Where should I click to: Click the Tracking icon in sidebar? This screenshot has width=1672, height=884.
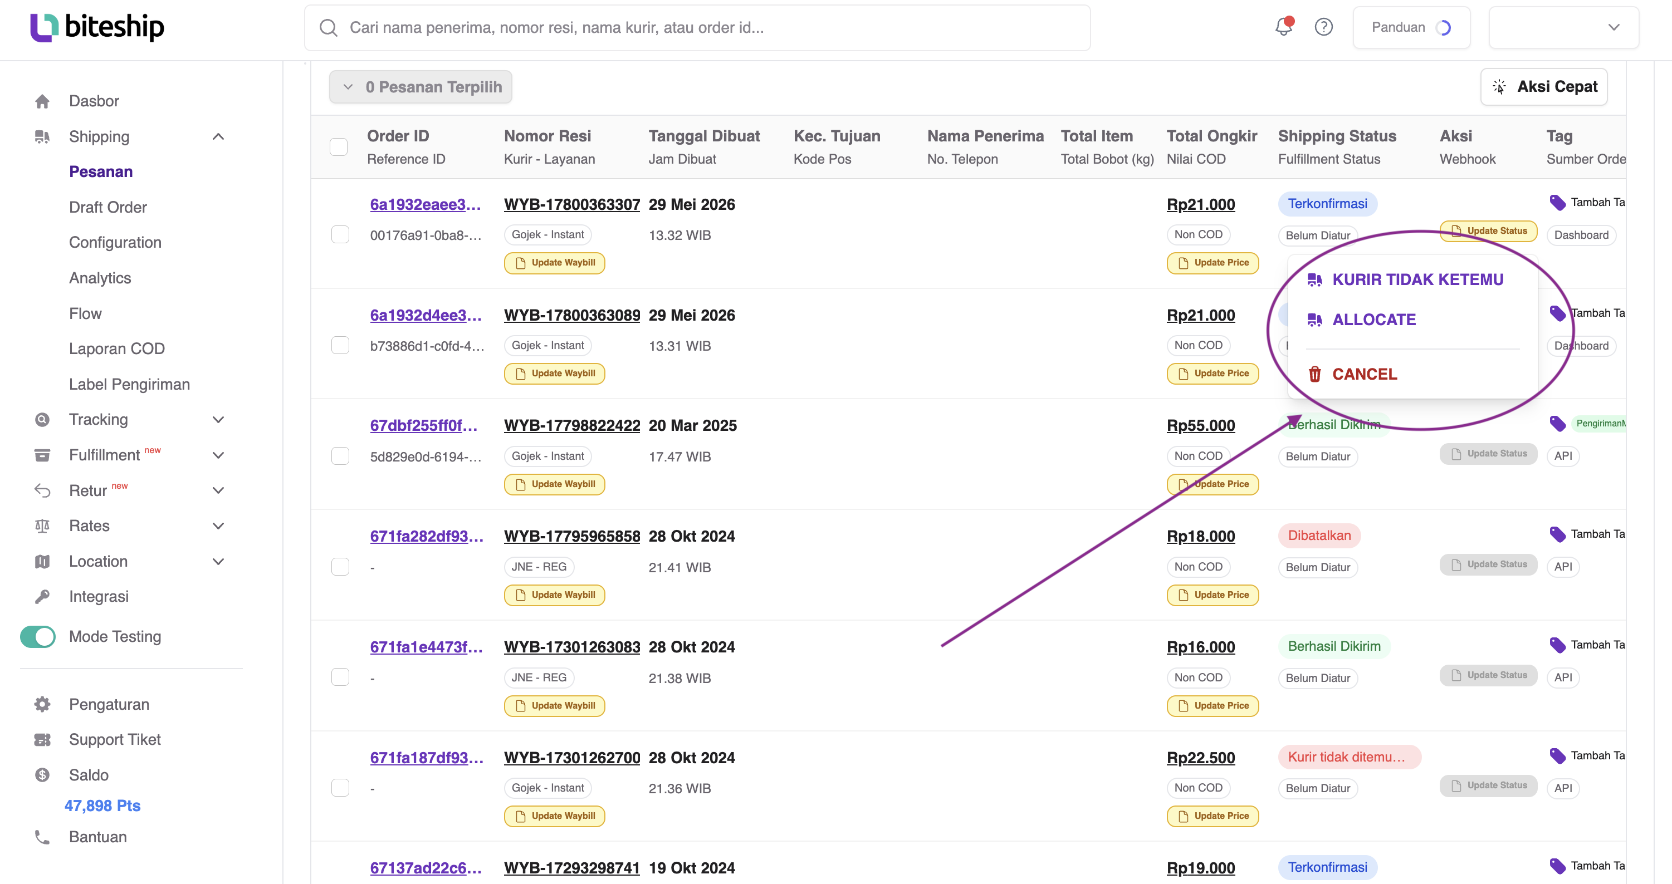[x=42, y=420]
